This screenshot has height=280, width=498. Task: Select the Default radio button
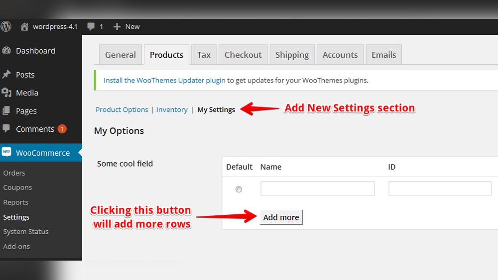point(239,189)
